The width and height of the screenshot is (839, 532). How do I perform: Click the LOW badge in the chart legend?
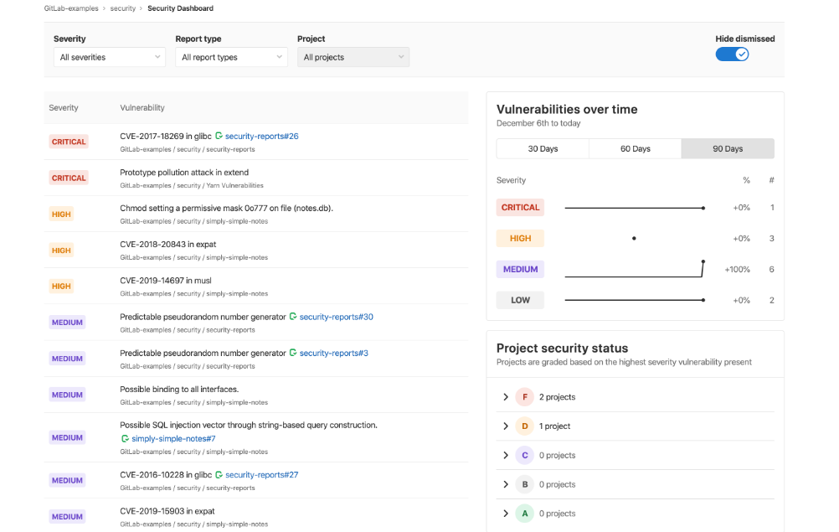519,299
